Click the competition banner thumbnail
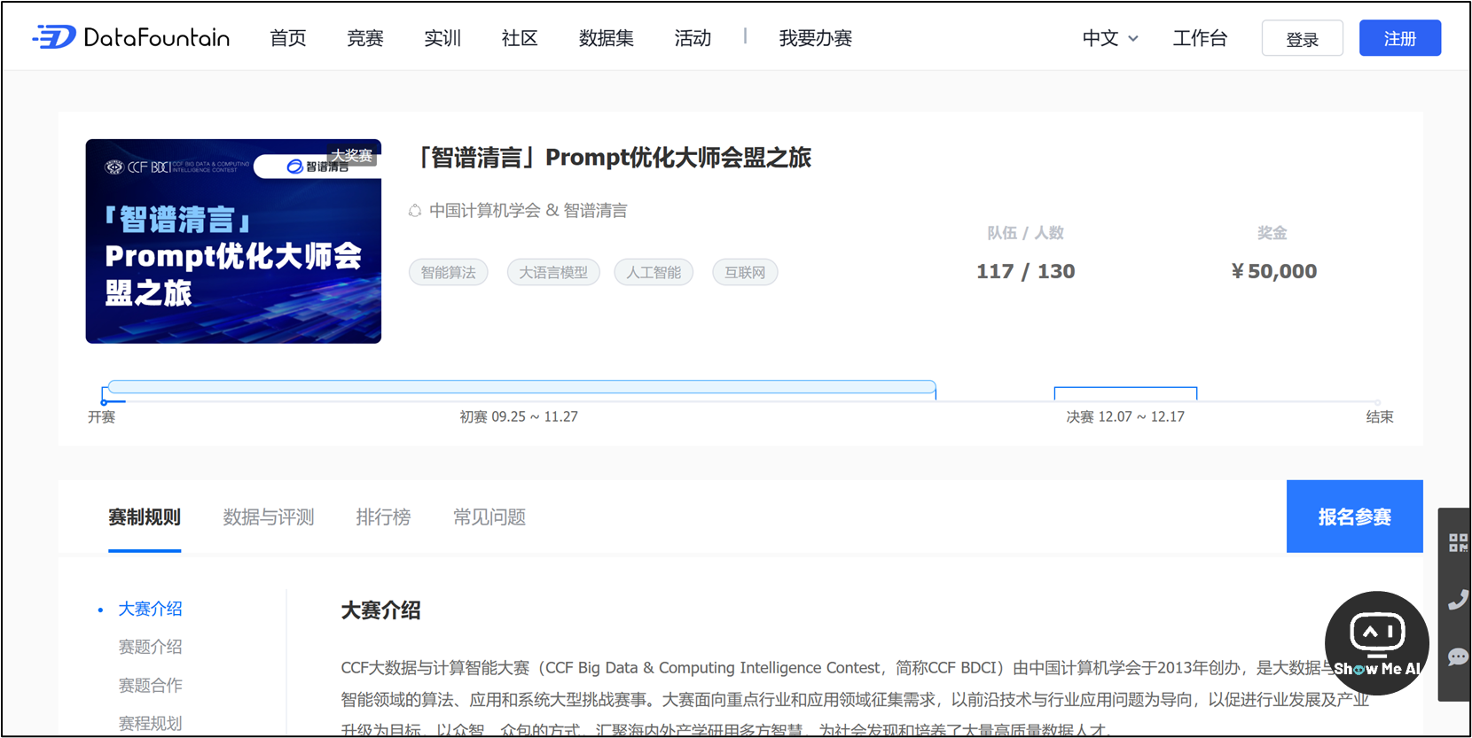The height and width of the screenshot is (738, 1472). (233, 241)
